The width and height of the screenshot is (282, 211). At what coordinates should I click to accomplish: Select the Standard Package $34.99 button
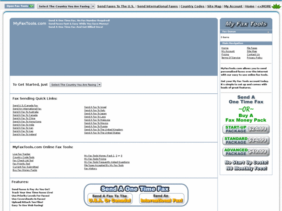point(246,141)
